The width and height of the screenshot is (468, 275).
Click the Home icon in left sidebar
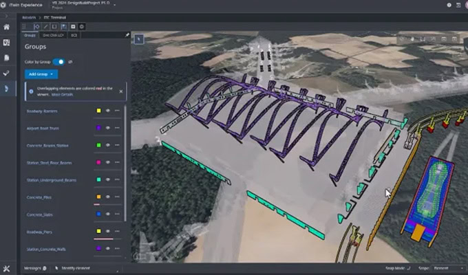click(7, 27)
